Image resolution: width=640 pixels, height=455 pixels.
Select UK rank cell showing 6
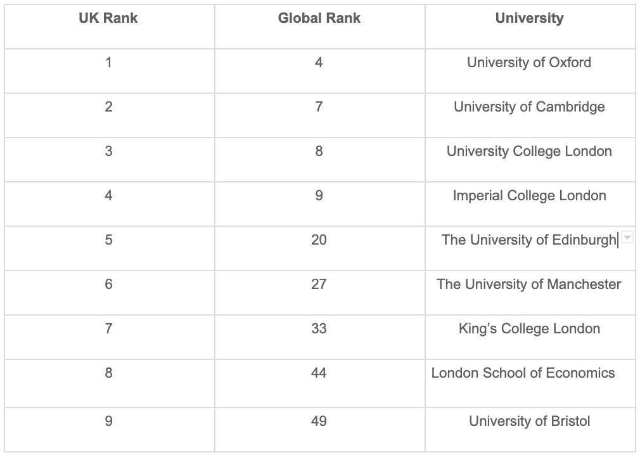110,293
